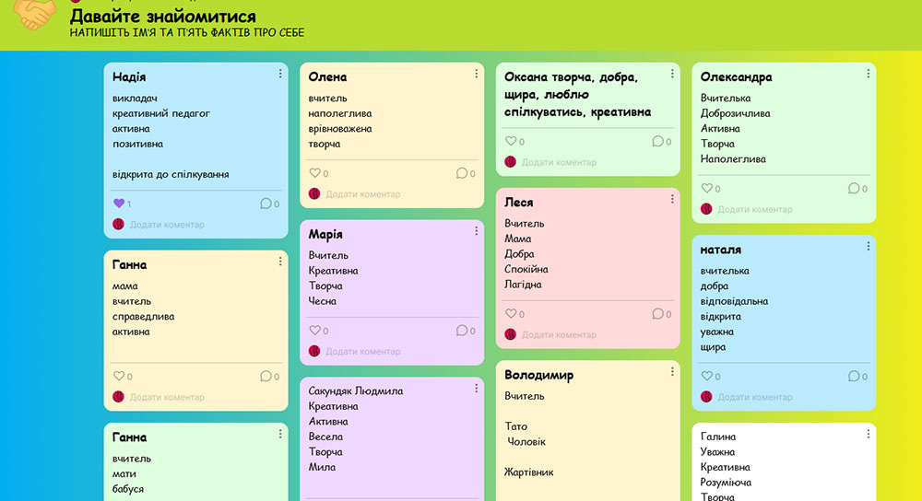
Task: Expand the three-dot menu on Володимир's card
Action: click(672, 372)
